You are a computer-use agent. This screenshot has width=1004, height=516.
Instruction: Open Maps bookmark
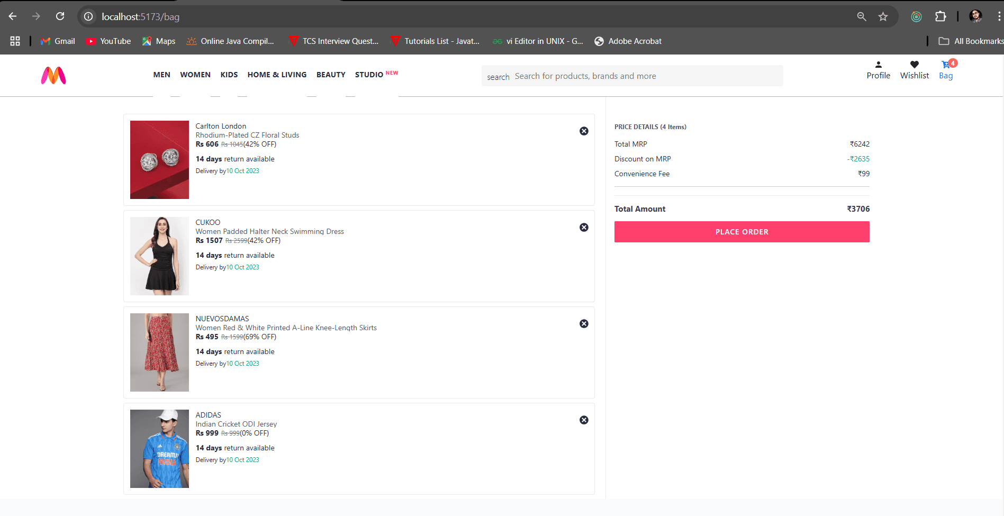point(159,41)
